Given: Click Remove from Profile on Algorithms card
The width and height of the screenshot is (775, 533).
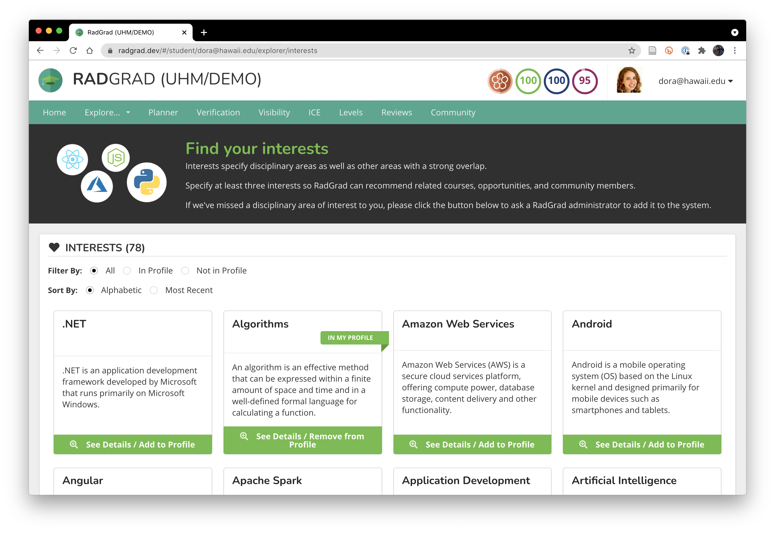Looking at the screenshot, I should (303, 440).
